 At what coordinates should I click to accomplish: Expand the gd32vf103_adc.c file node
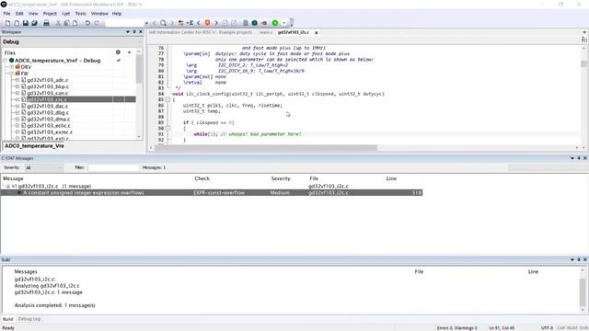coord(17,80)
